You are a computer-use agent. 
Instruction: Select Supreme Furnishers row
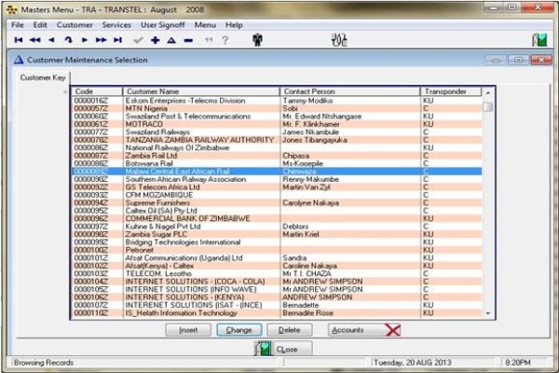coord(277,202)
